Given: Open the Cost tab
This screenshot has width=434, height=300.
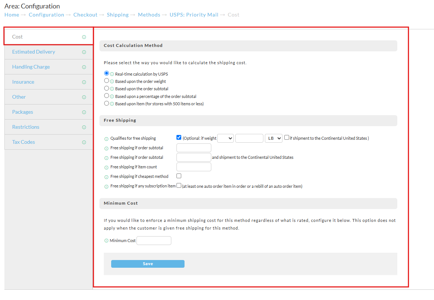Looking at the screenshot, I should [49, 37].
